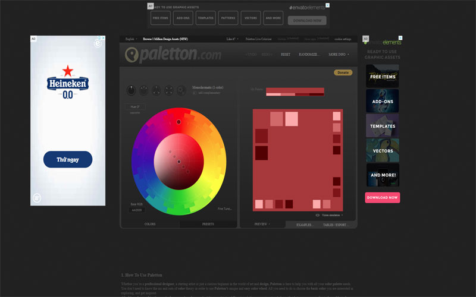Open the AND MORE! thumbnail in the right sidebar

383,175
